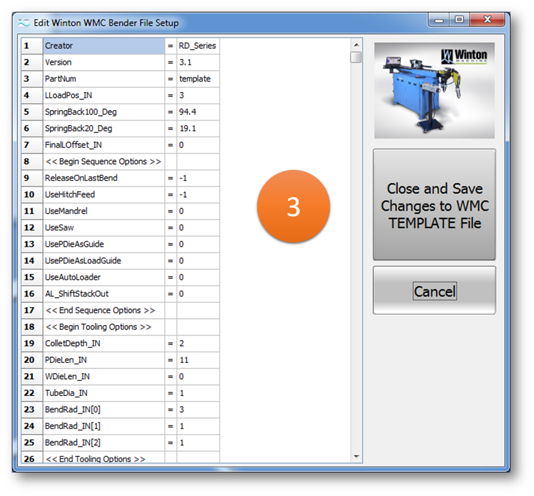This screenshot has height=496, width=534.
Task: Select the BendRad_IN[2] label
Action: pos(104,442)
